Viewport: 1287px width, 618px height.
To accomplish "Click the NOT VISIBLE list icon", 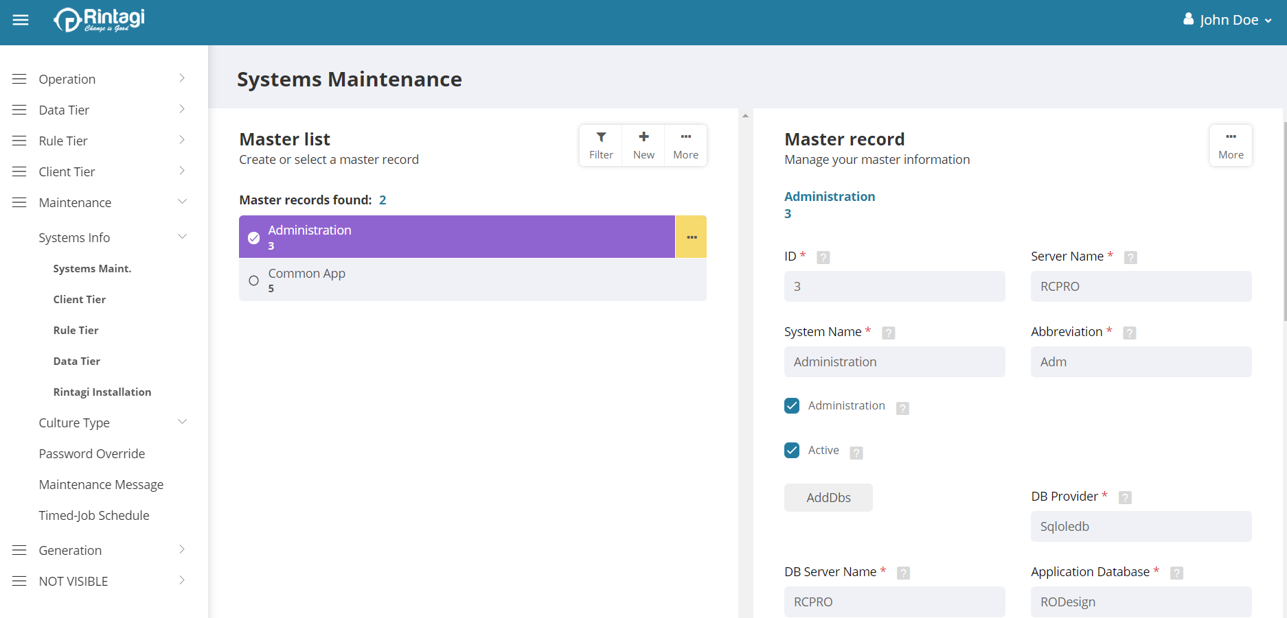I will (x=19, y=581).
